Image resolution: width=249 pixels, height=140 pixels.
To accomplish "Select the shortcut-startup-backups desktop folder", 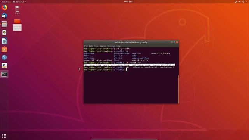I will [17, 25].
